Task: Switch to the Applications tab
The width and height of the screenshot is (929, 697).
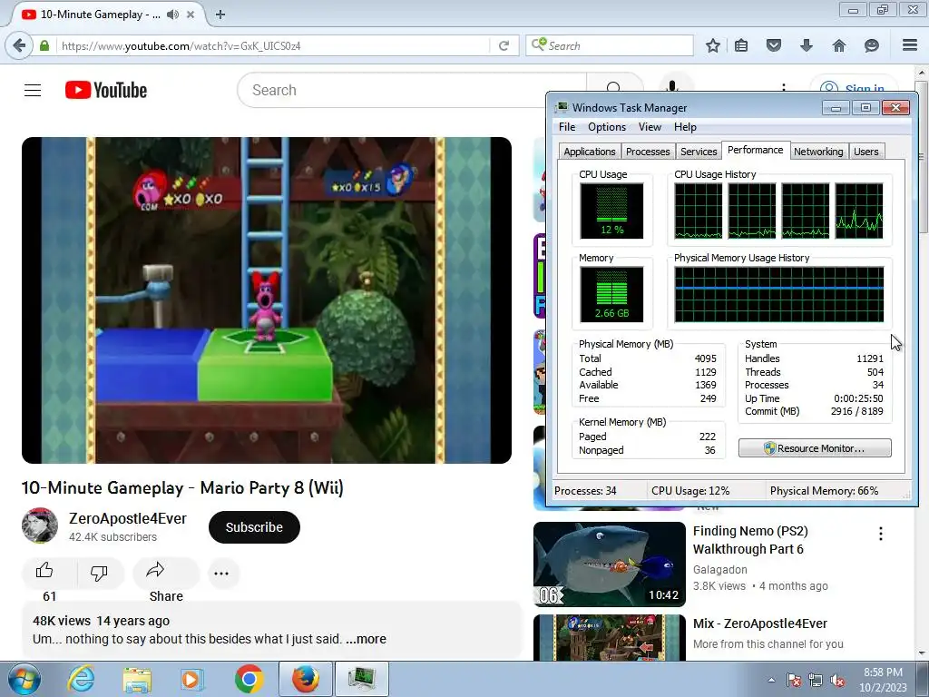Action: point(590,152)
